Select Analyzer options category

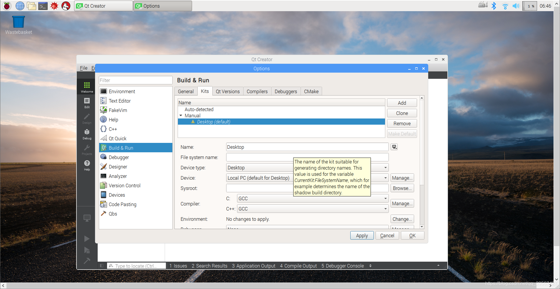point(136,176)
